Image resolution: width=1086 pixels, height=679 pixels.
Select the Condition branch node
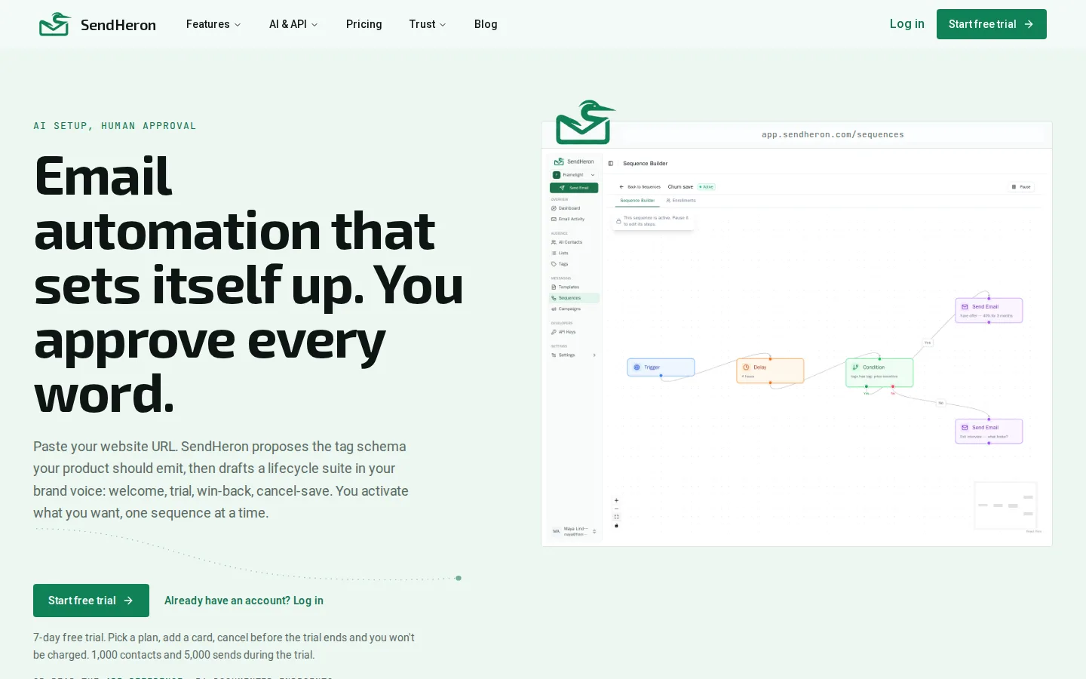(879, 373)
